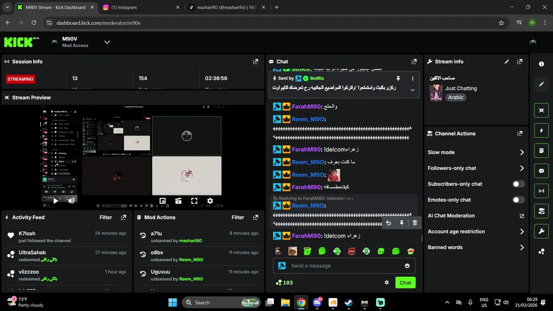The image size is (553, 311).
Task: Send message with green Chat button
Action: [405, 282]
